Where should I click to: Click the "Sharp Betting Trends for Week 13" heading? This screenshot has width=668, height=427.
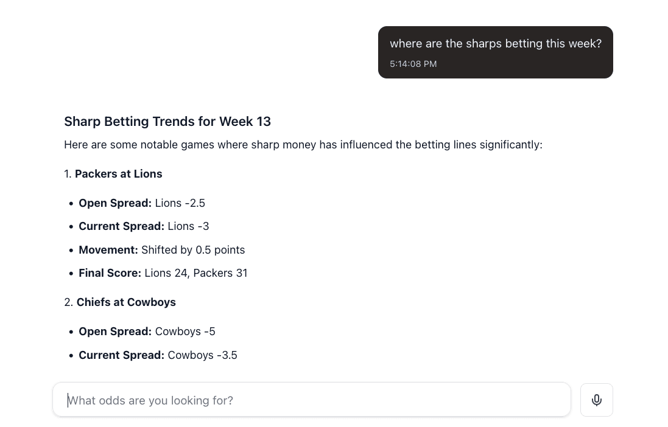click(x=167, y=121)
